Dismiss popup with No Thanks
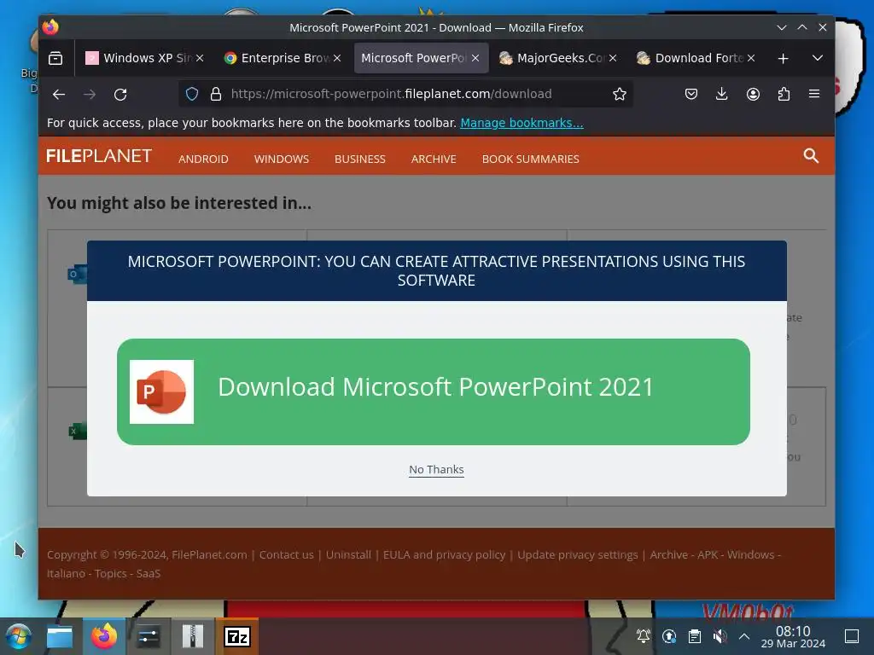This screenshot has width=874, height=655. click(436, 470)
